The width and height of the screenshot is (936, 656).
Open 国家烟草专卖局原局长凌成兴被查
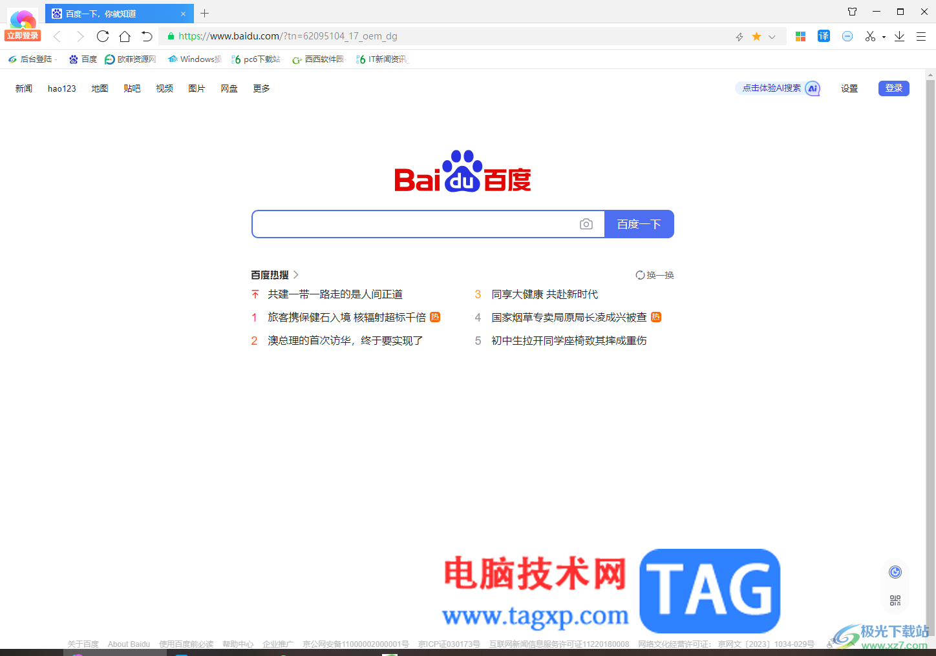[569, 318]
